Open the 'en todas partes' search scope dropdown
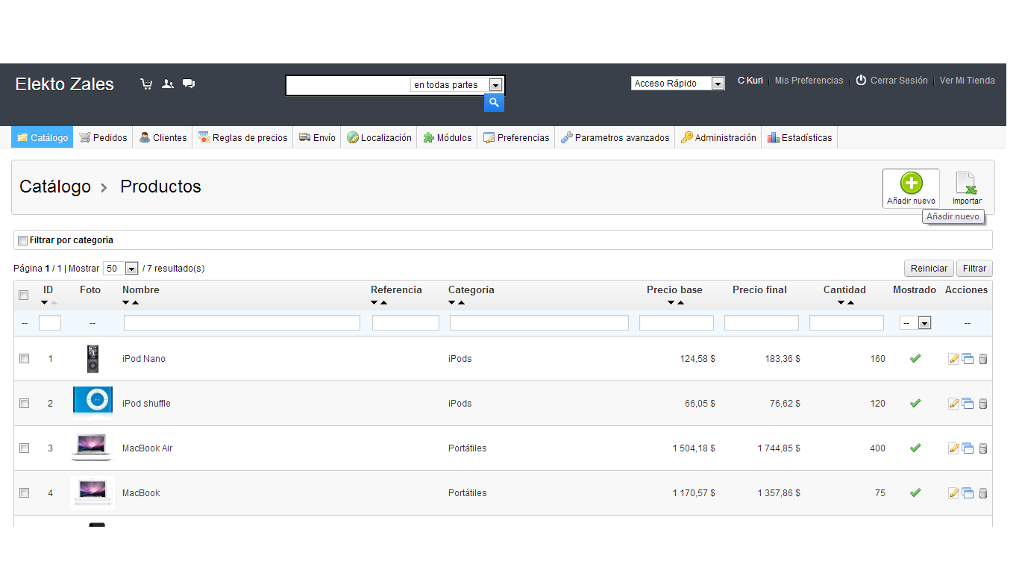Image resolution: width=1019 pixels, height=573 pixels. click(x=457, y=85)
